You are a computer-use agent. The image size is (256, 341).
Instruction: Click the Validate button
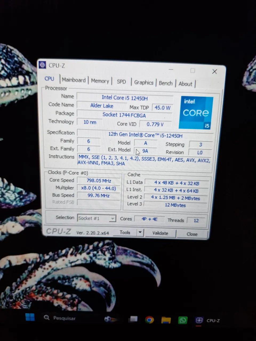click(x=160, y=233)
